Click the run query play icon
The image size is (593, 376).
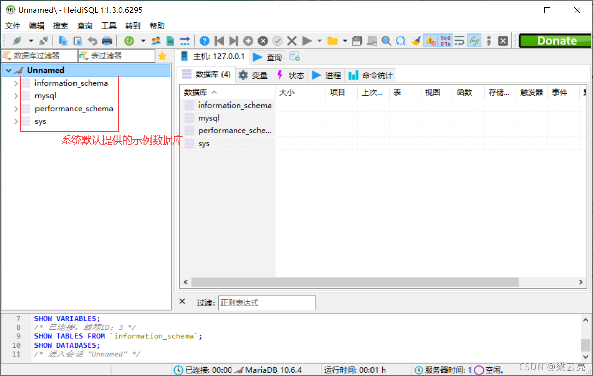307,41
